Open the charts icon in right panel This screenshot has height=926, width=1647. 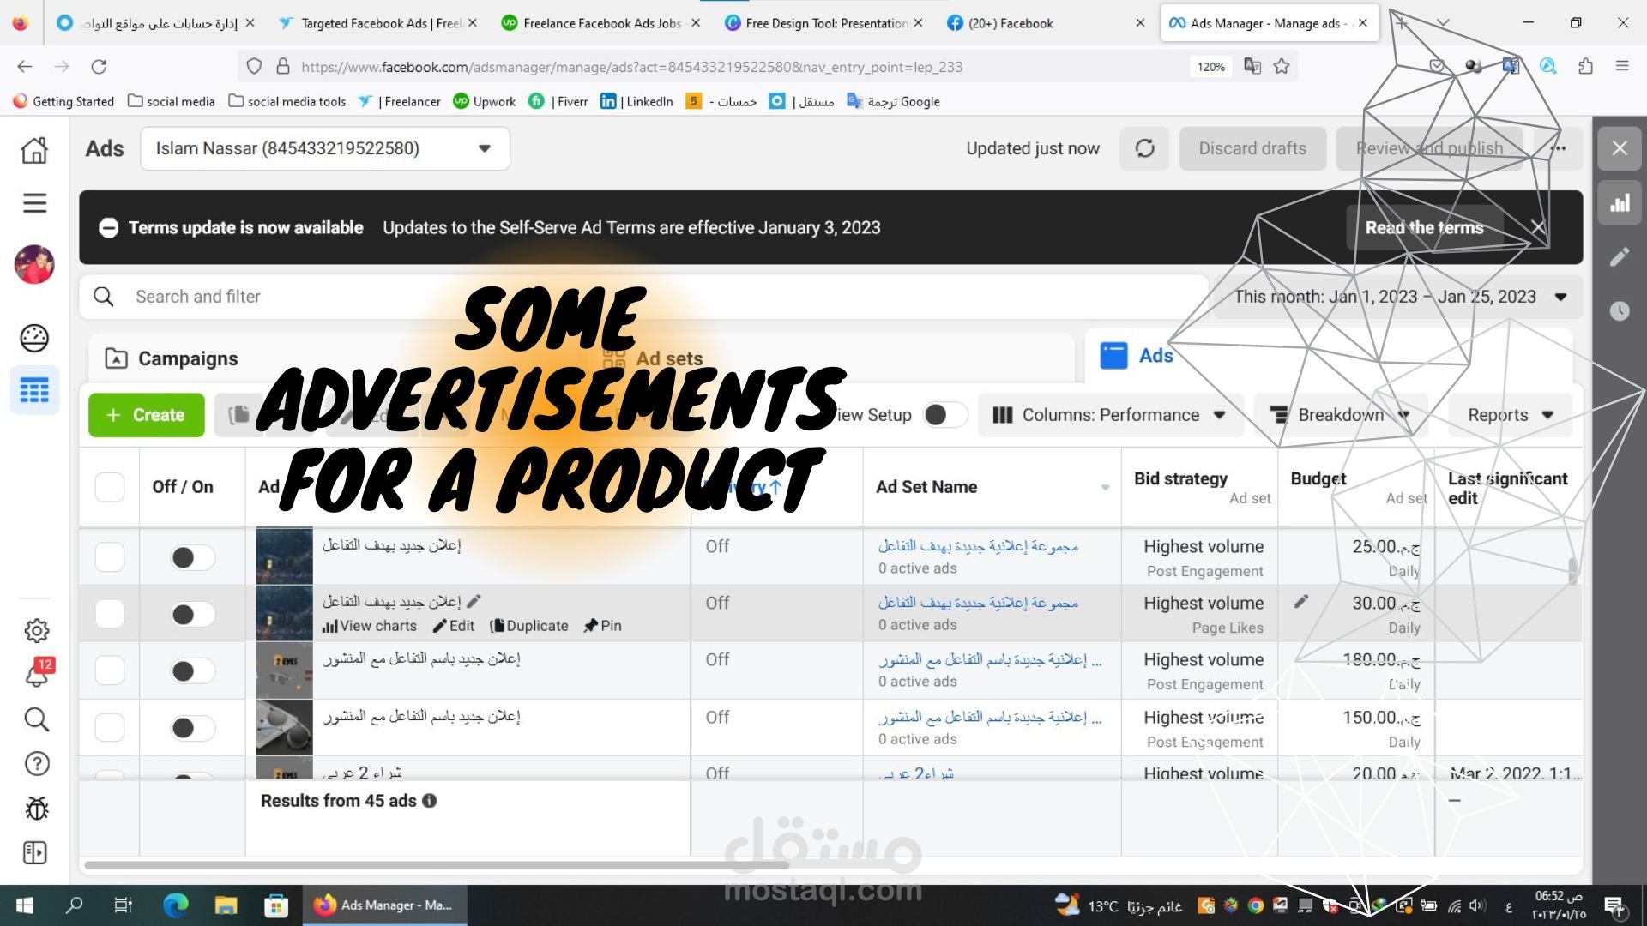(1620, 203)
